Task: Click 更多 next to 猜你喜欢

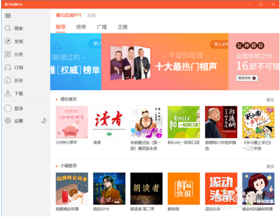Action: [270, 100]
